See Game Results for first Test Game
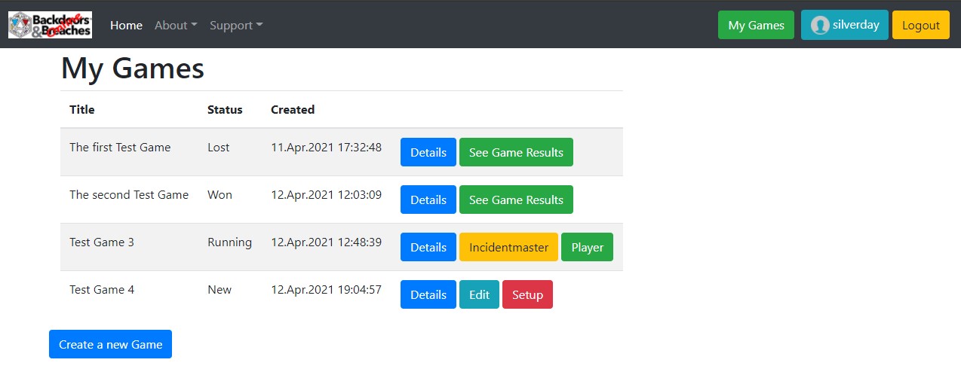Screen dimensions: 961x384 point(516,152)
